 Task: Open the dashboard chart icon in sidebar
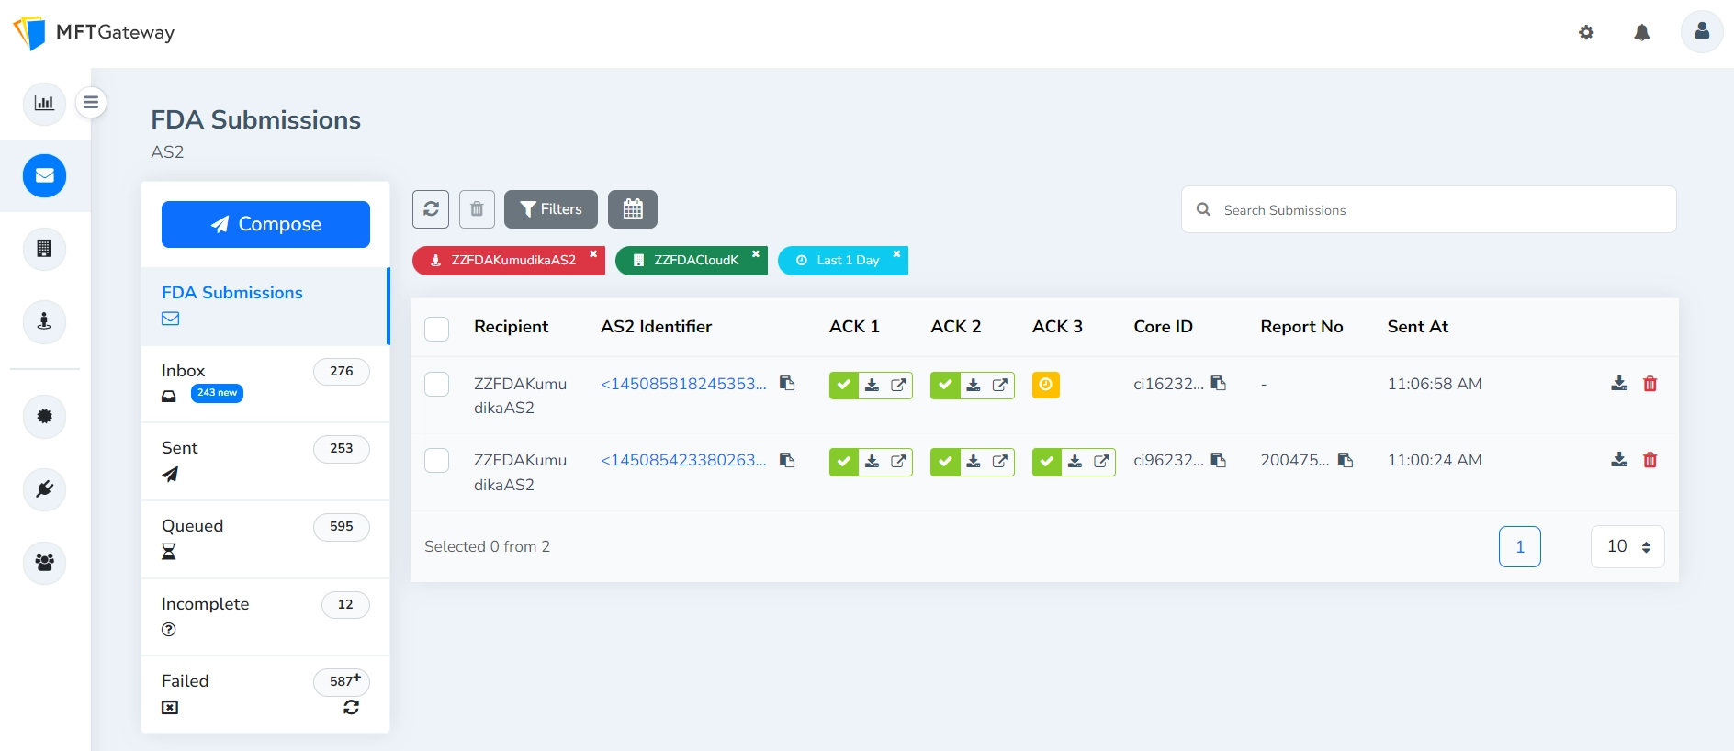[x=44, y=103]
